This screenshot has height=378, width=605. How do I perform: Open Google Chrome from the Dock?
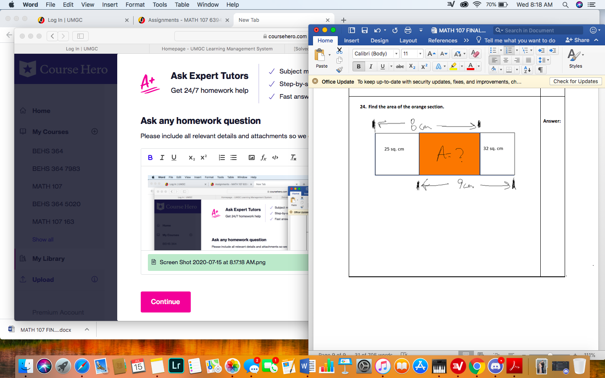477,366
